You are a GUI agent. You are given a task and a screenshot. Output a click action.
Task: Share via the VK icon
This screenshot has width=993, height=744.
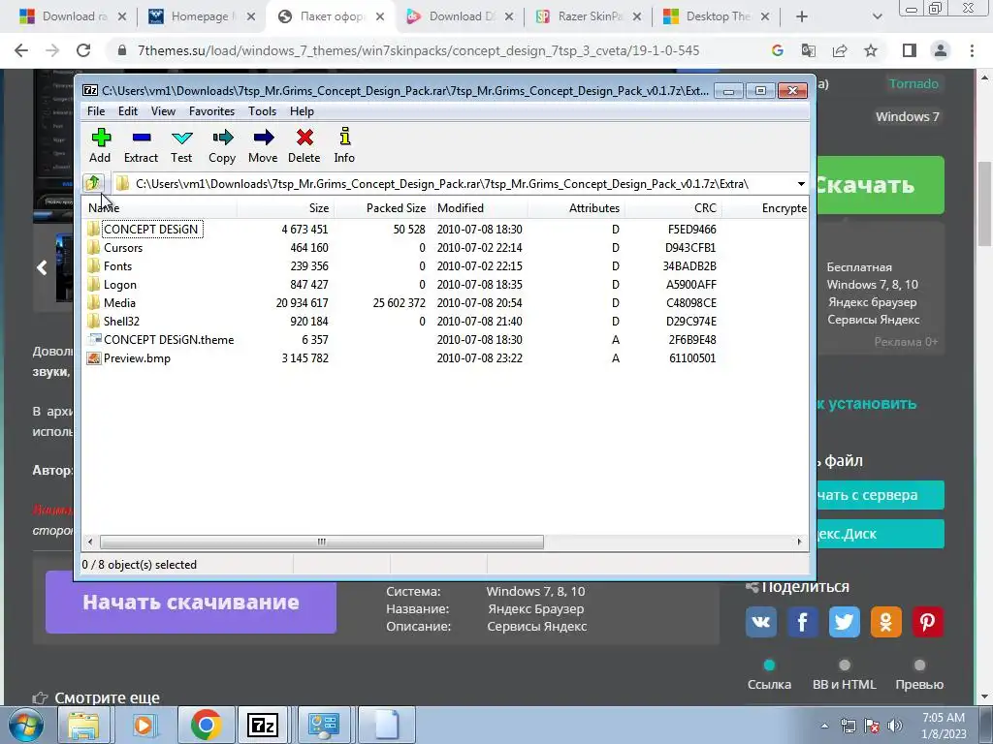point(760,622)
